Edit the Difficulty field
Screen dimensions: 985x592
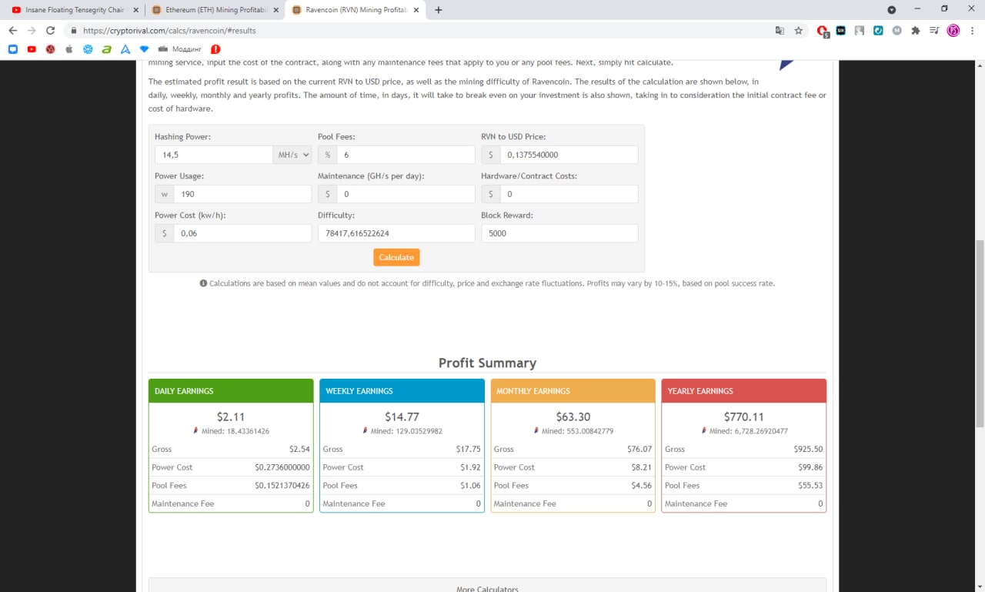pyautogui.click(x=396, y=233)
